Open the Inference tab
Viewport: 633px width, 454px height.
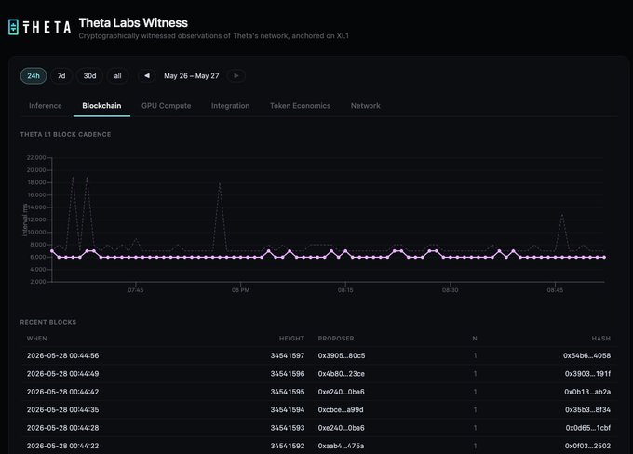pyautogui.click(x=46, y=106)
